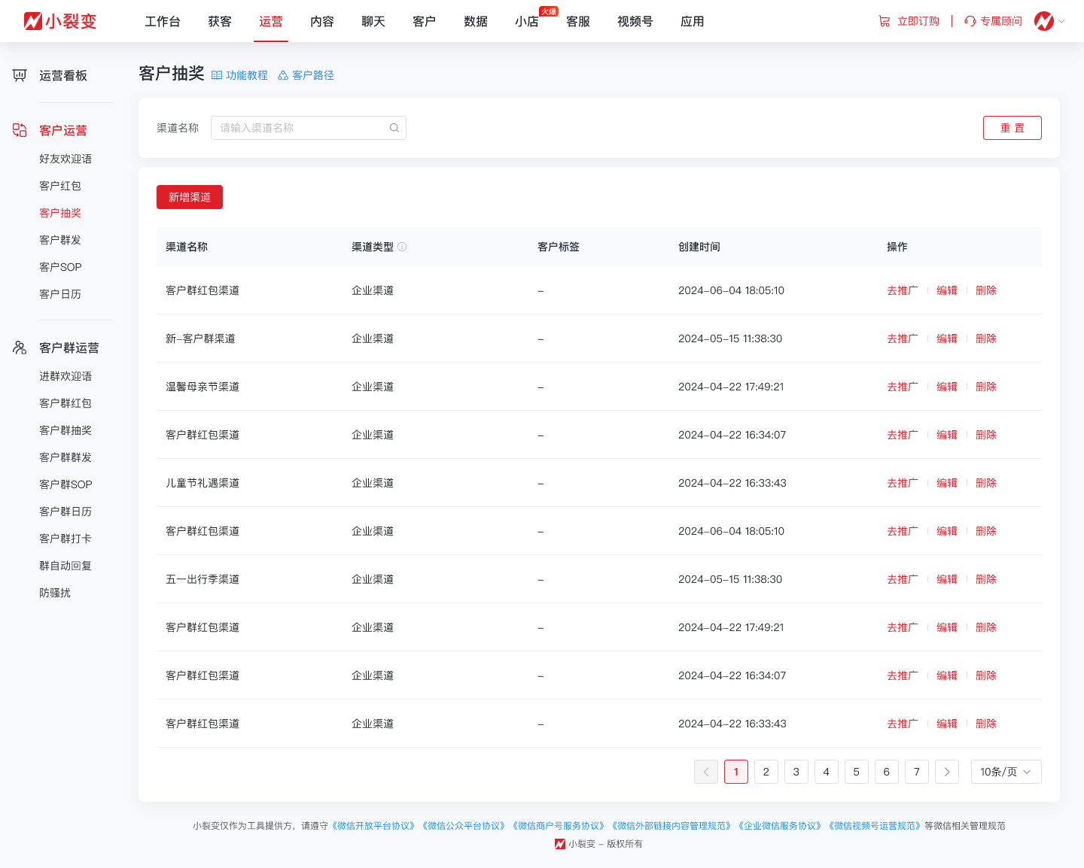
Task: Click the 功能教程 book icon
Action: (217, 75)
